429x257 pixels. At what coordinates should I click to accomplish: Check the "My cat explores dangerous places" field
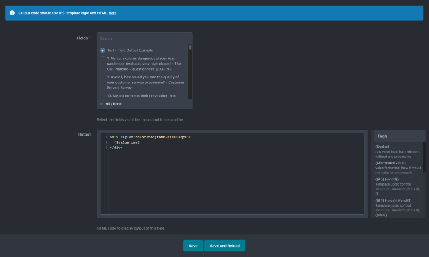(103, 58)
